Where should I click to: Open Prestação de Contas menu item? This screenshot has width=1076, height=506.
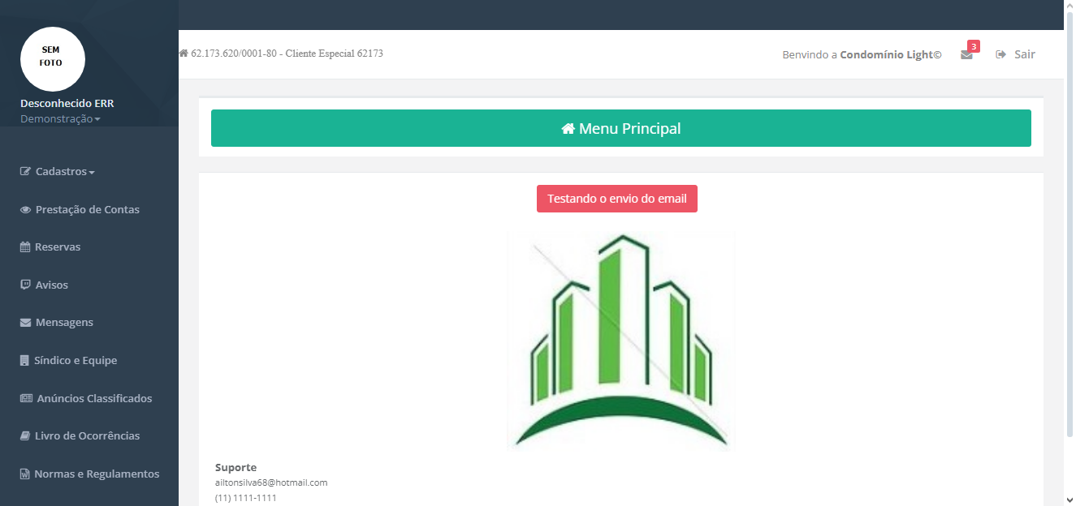tap(87, 210)
